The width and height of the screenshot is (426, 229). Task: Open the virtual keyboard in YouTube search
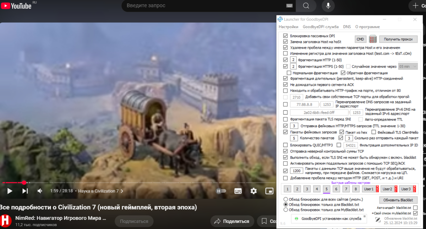pyautogui.click(x=289, y=6)
